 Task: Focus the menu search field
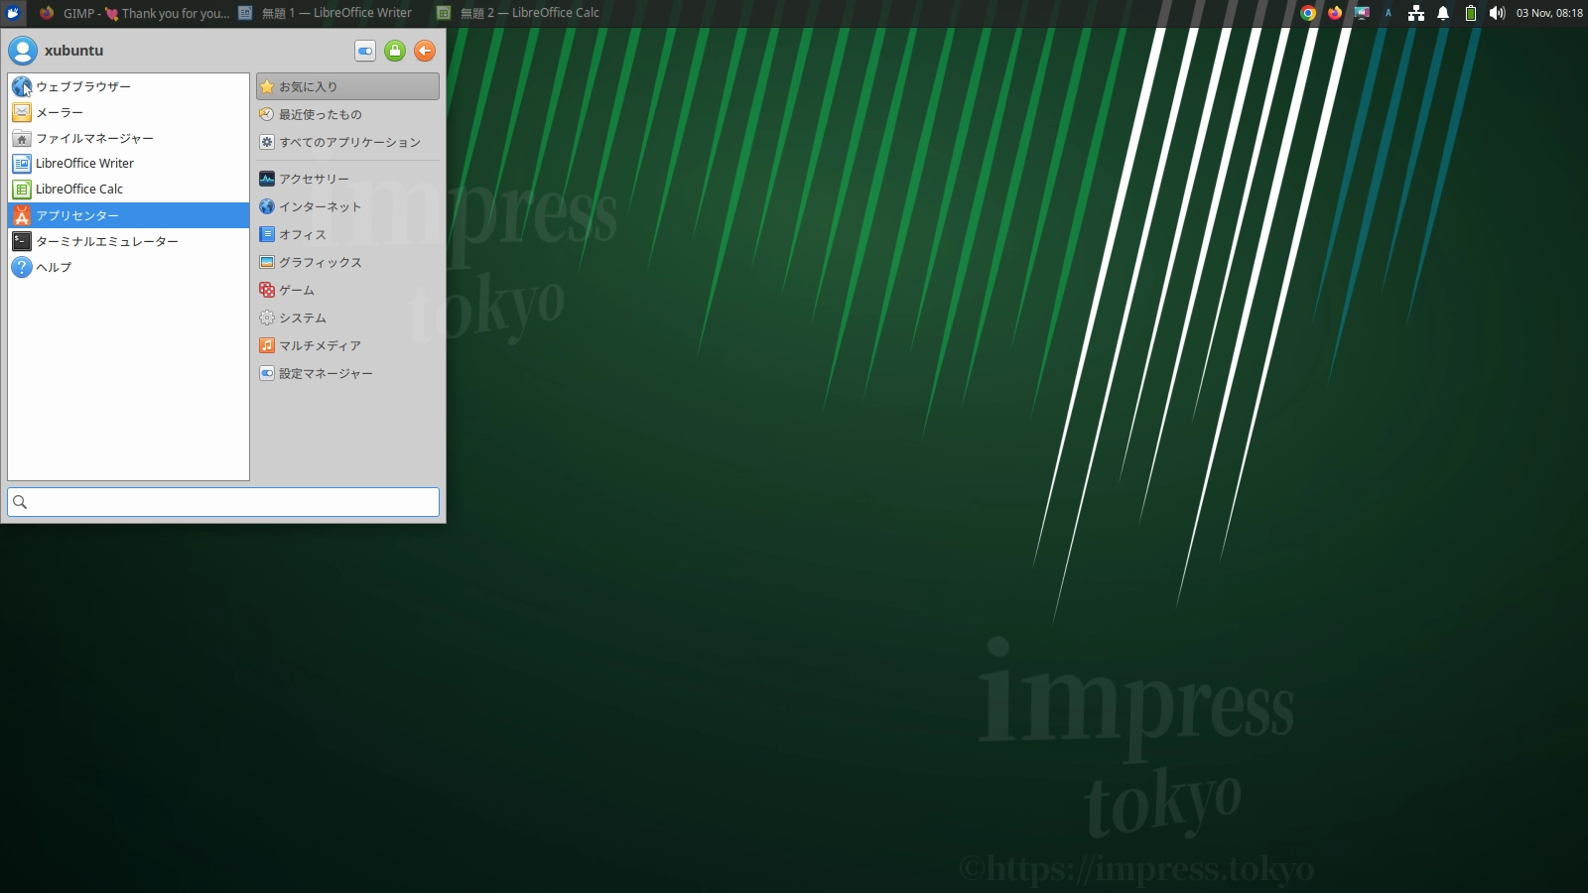pos(223,502)
